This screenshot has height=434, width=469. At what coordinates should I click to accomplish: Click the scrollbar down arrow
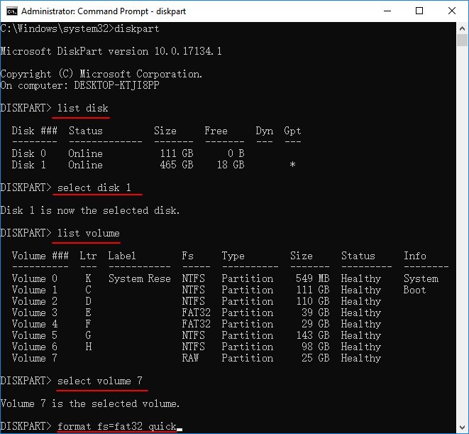tap(462, 427)
